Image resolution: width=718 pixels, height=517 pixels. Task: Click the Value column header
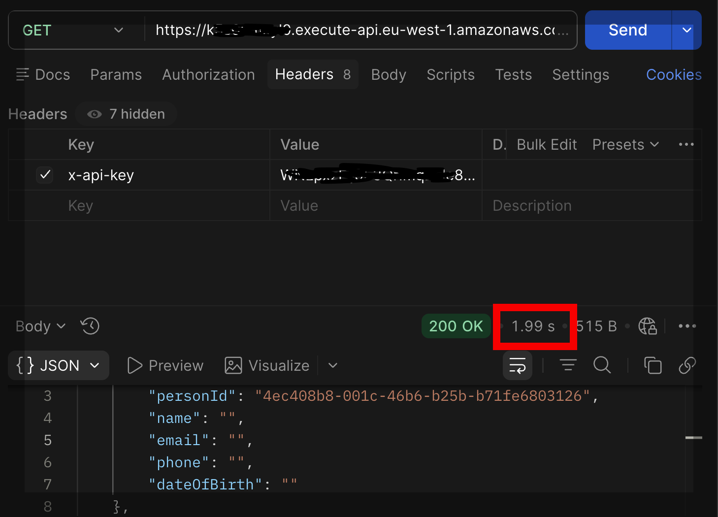299,144
